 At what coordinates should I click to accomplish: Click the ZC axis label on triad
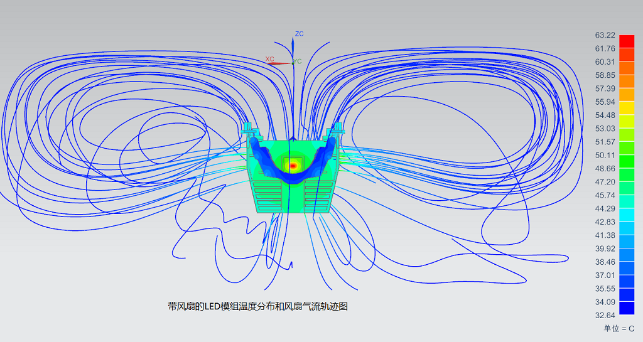[299, 34]
